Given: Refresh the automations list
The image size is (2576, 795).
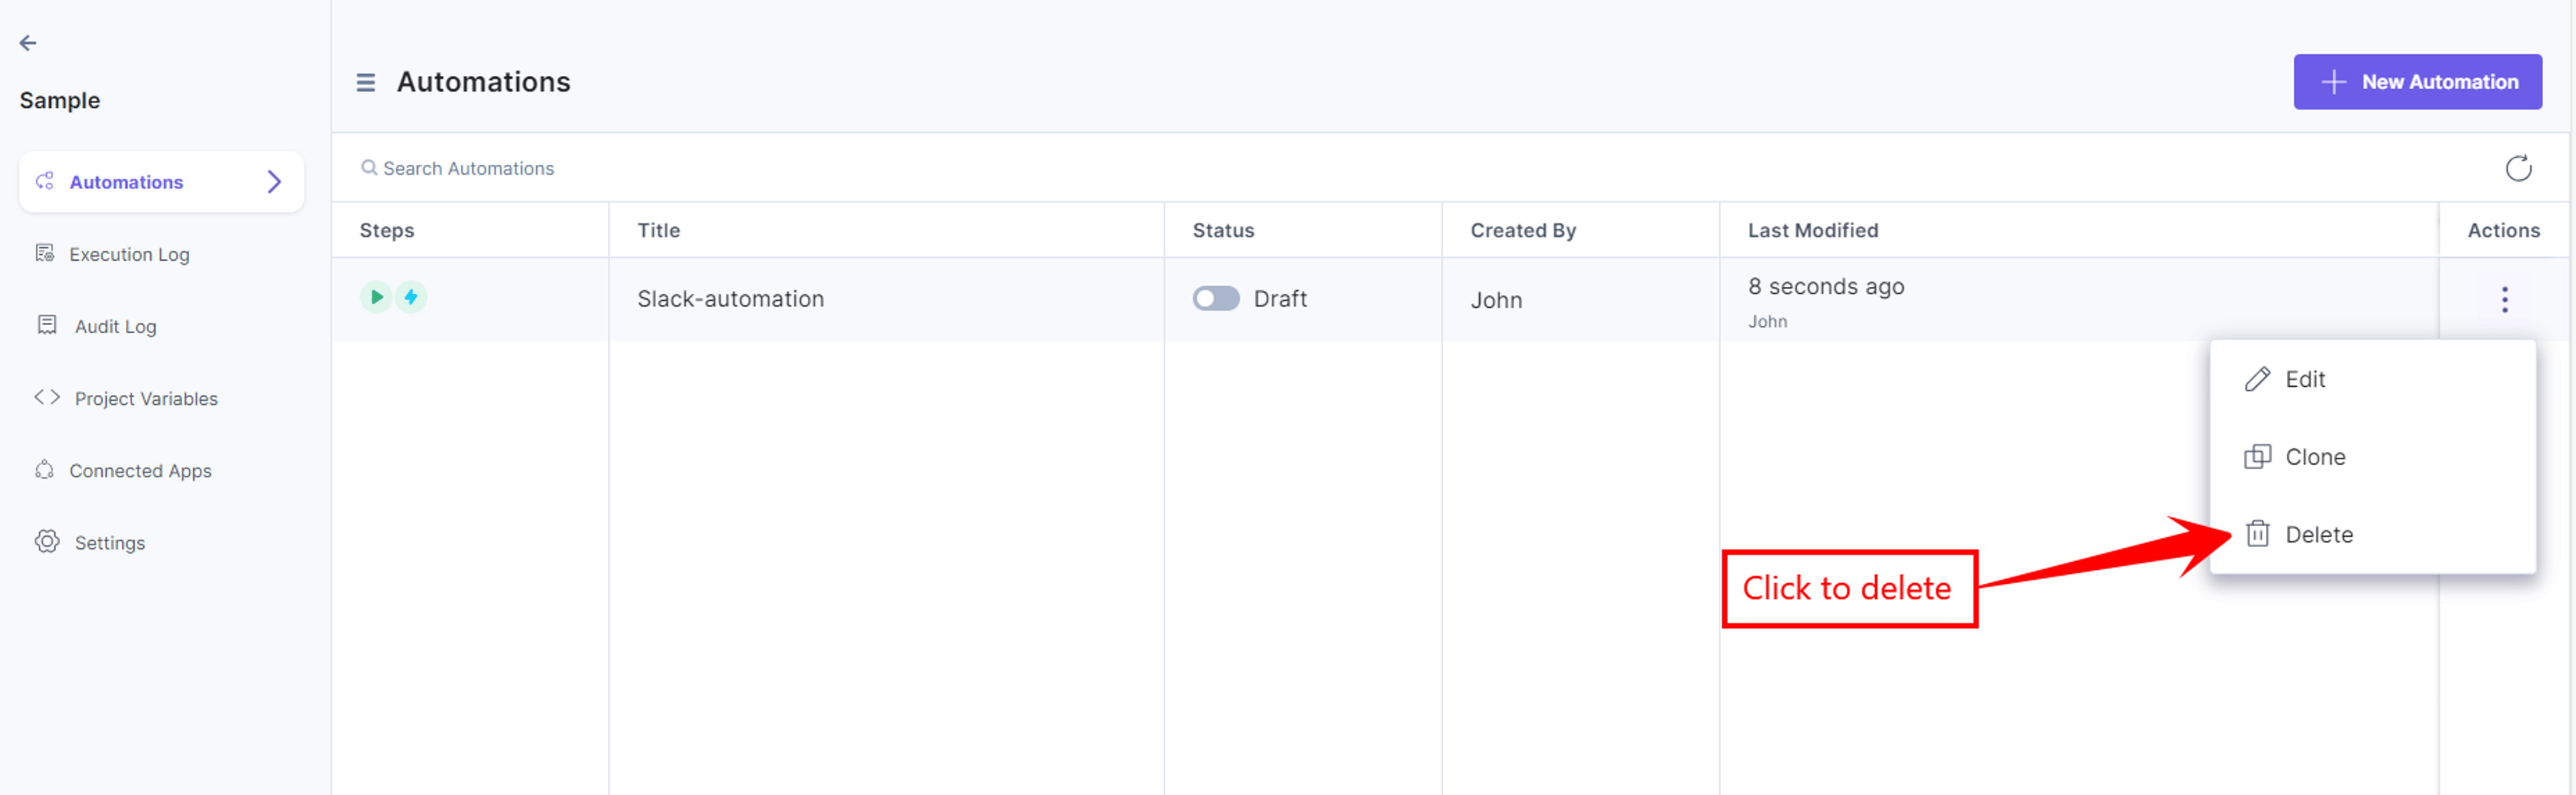Looking at the screenshot, I should pos(2518,168).
